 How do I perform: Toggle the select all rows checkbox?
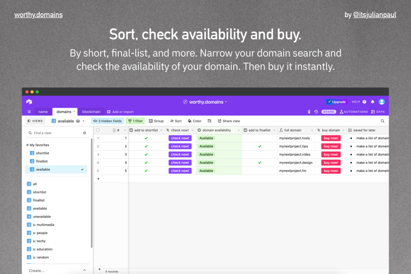click(x=98, y=130)
